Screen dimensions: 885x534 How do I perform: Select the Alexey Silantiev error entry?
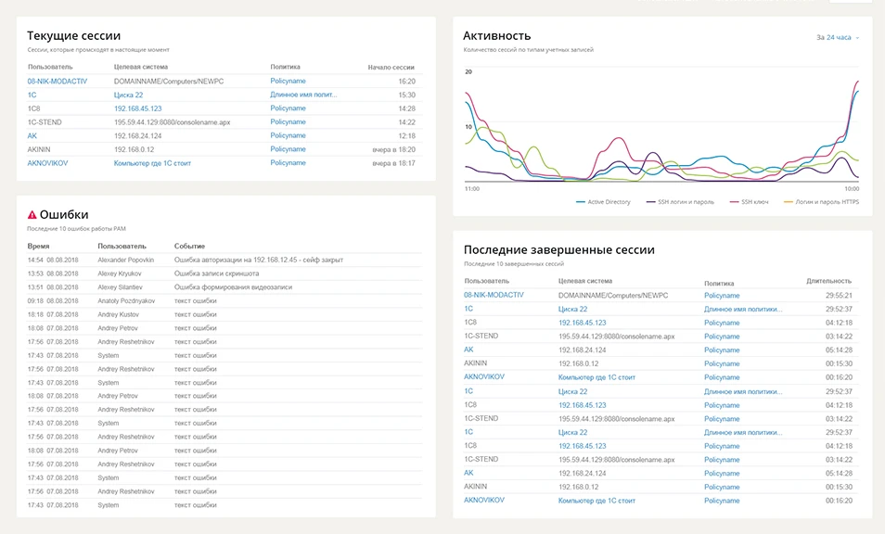point(121,287)
